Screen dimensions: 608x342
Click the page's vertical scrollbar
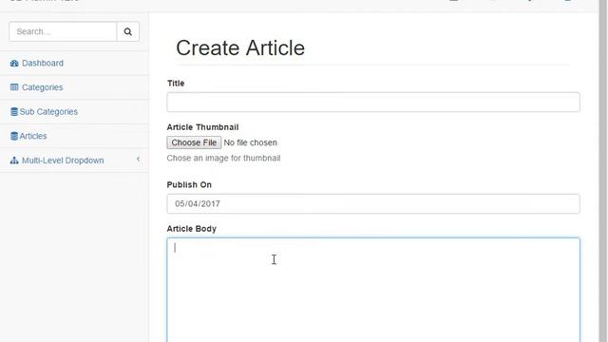(x=603, y=171)
